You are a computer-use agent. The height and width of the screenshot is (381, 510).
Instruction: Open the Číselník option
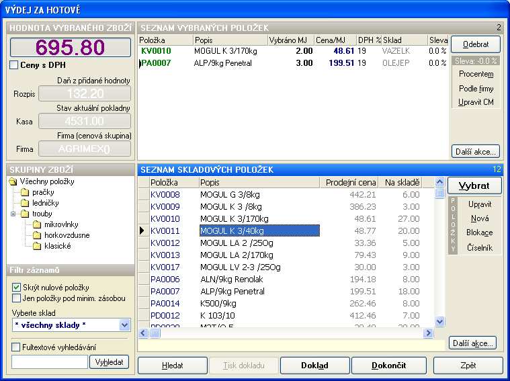coord(480,247)
